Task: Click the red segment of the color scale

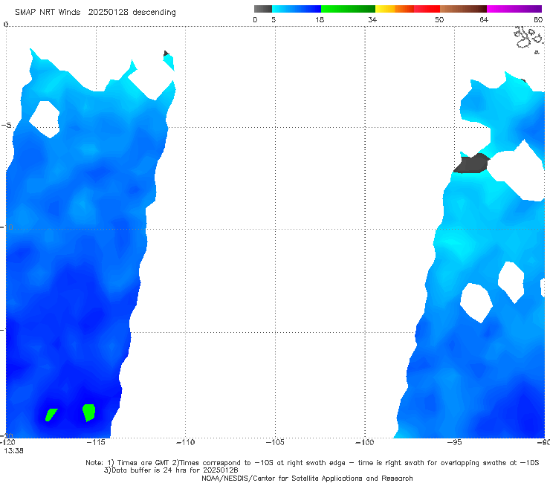Action: pyautogui.click(x=427, y=9)
